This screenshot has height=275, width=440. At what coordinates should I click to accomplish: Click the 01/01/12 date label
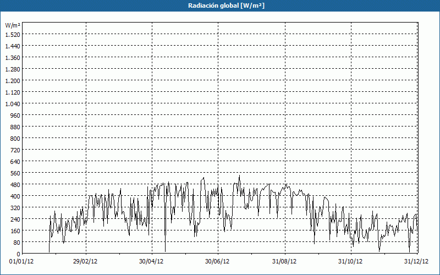coord(21,262)
